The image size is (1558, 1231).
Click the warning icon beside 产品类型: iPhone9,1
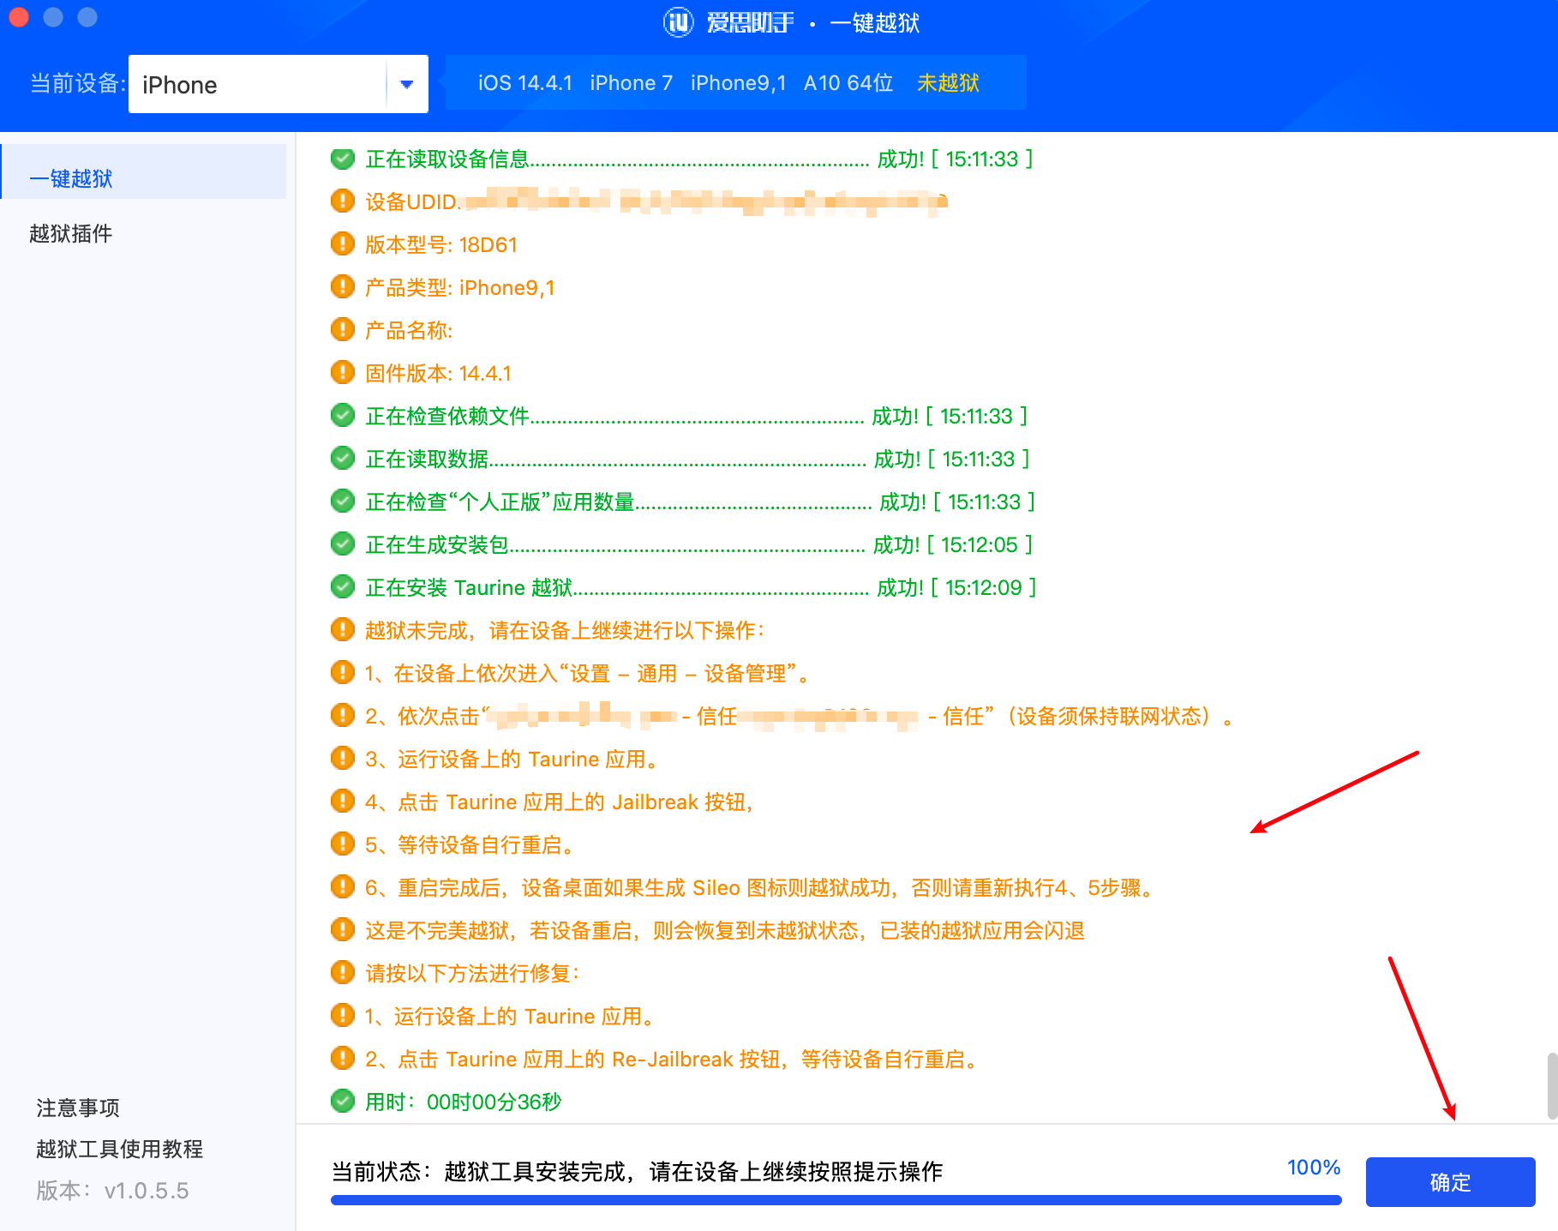pyautogui.click(x=343, y=287)
